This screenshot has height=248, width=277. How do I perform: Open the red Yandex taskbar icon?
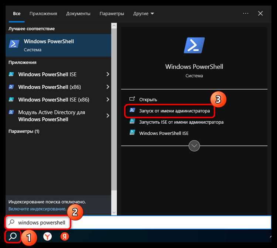pyautogui.click(x=65, y=237)
